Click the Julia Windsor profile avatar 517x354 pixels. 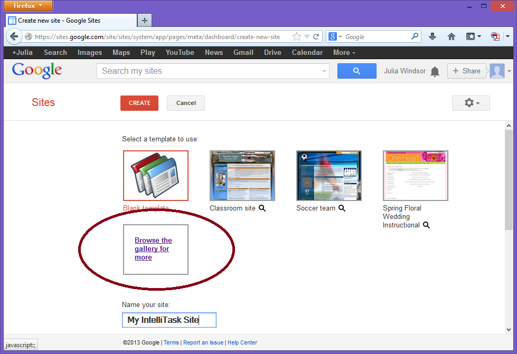(x=497, y=71)
